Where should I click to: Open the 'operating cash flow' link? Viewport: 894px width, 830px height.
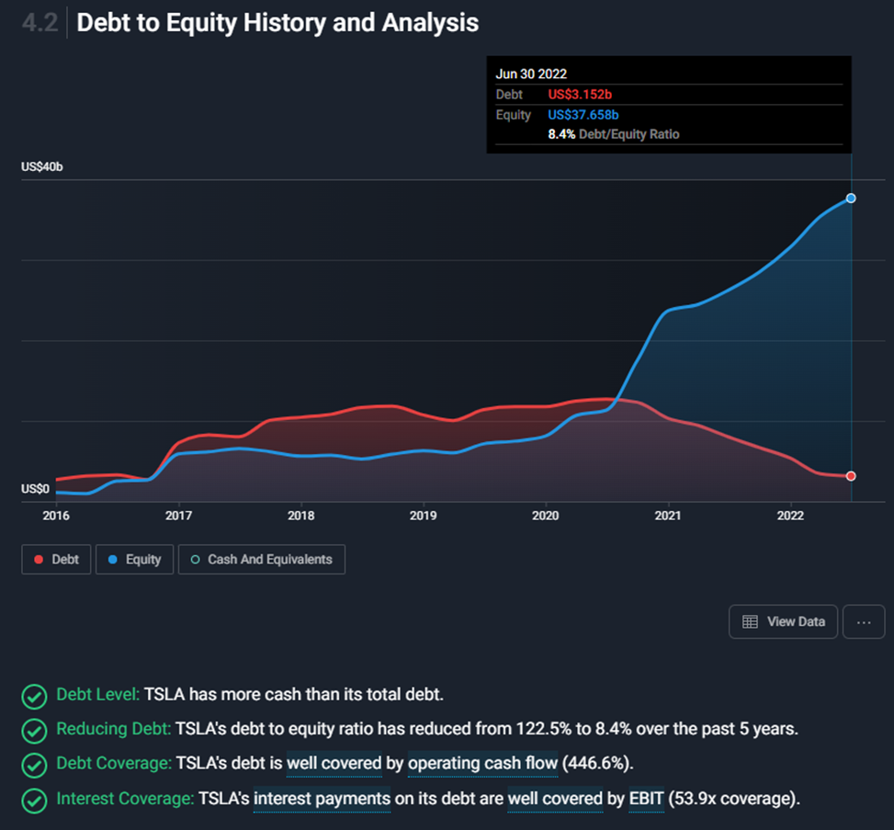tap(482, 763)
